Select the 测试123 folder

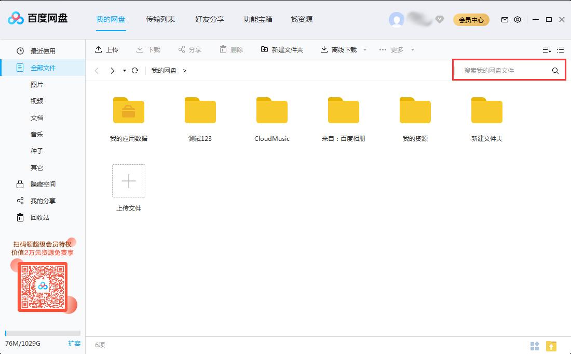(200, 120)
